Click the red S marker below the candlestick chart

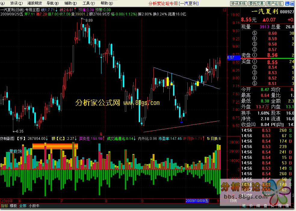click(x=101, y=134)
